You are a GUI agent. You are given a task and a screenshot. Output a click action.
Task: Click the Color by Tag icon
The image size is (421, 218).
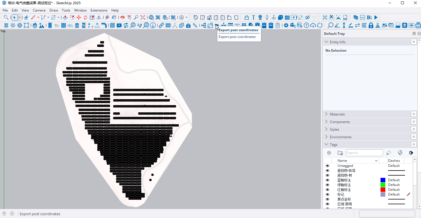(400, 153)
